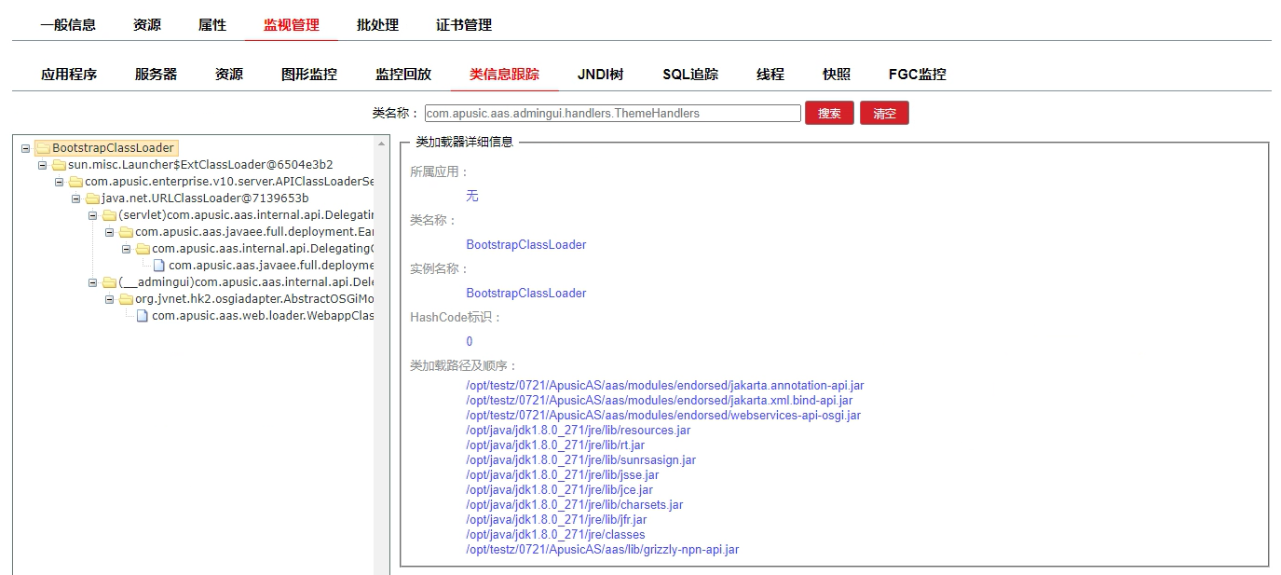1281x575 pixels.
Task: Click file icon of com.apusic.aas.javaee.full.deployment leaf
Action: [x=159, y=266]
